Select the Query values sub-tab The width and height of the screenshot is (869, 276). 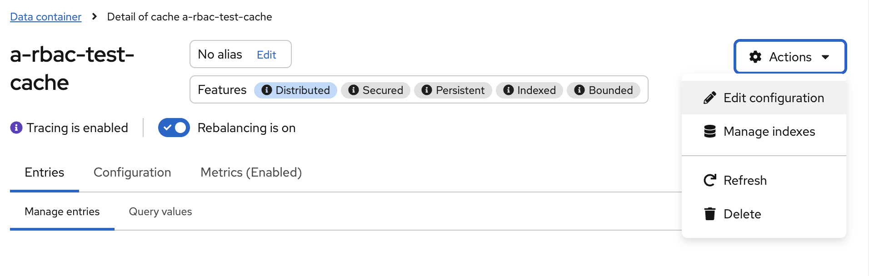click(160, 212)
